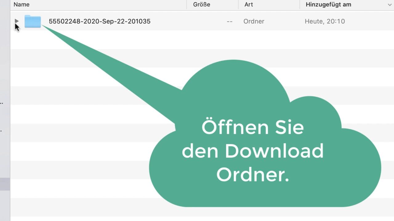The width and height of the screenshot is (394, 221).
Task: Toggle sort direction chevron in Hinzugefügt am
Action: click(389, 5)
